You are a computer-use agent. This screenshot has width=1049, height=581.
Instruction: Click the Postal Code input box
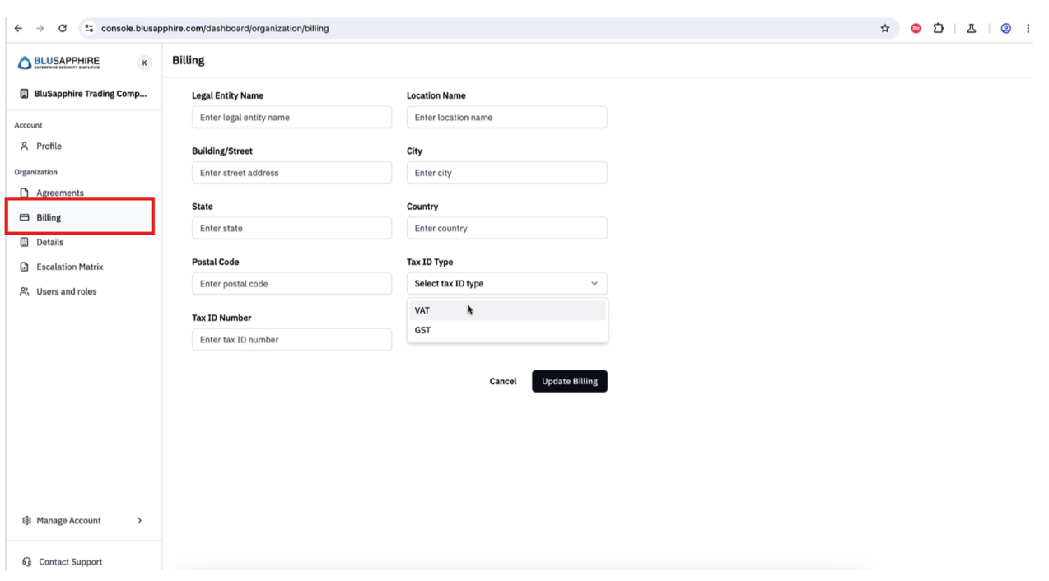(291, 283)
